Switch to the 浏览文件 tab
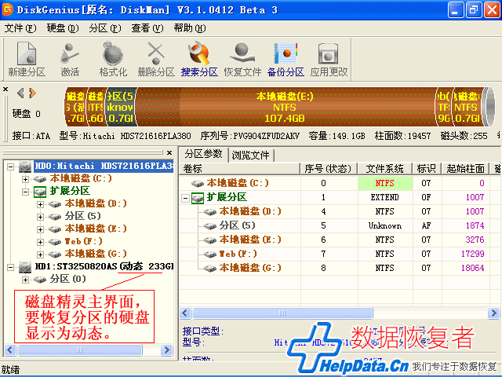The image size is (502, 377). [251, 156]
